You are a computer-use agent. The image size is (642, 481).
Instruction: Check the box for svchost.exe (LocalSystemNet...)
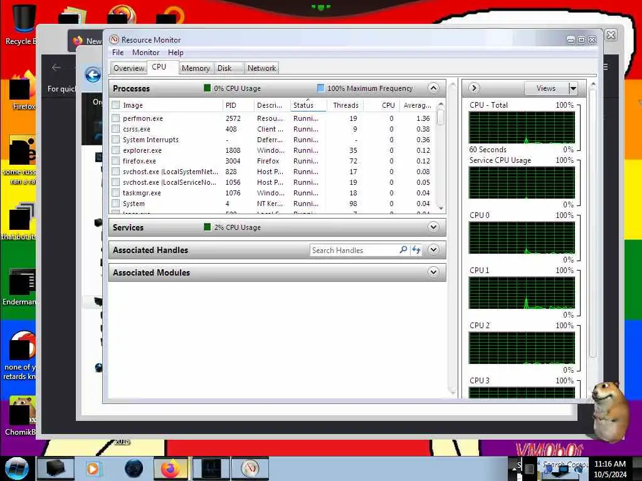tap(116, 172)
